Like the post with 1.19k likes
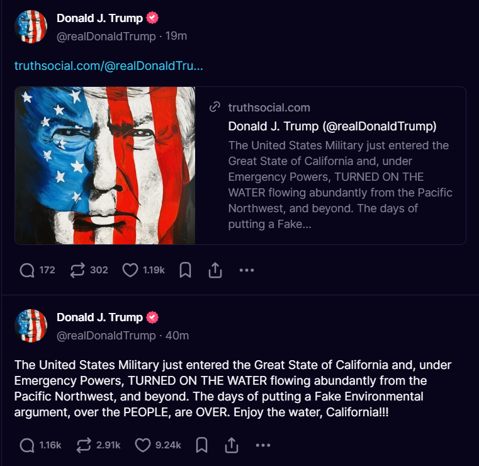479x466 pixels. (x=130, y=270)
